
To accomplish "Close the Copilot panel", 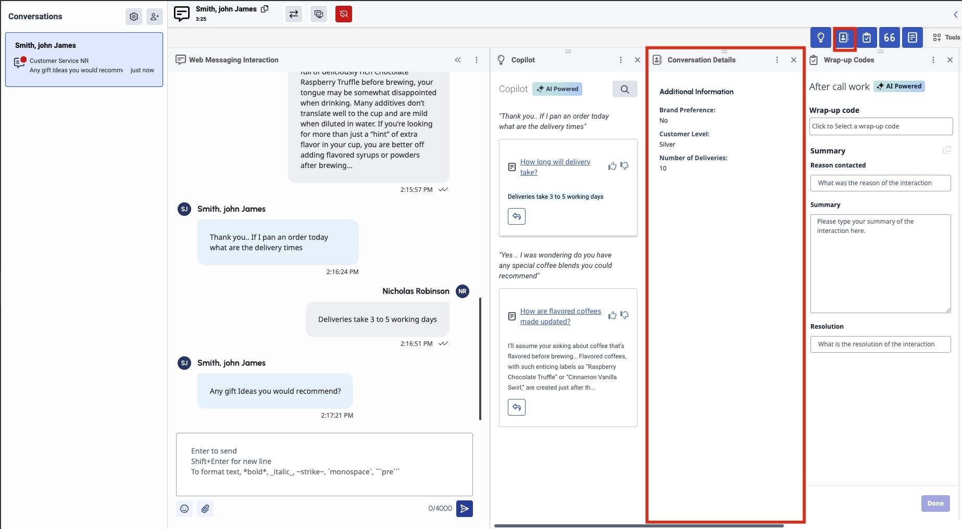I will pos(638,60).
